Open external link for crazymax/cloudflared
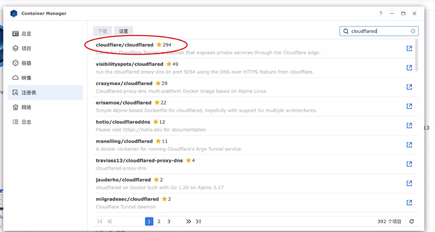This screenshot has height=232, width=435. point(409,87)
